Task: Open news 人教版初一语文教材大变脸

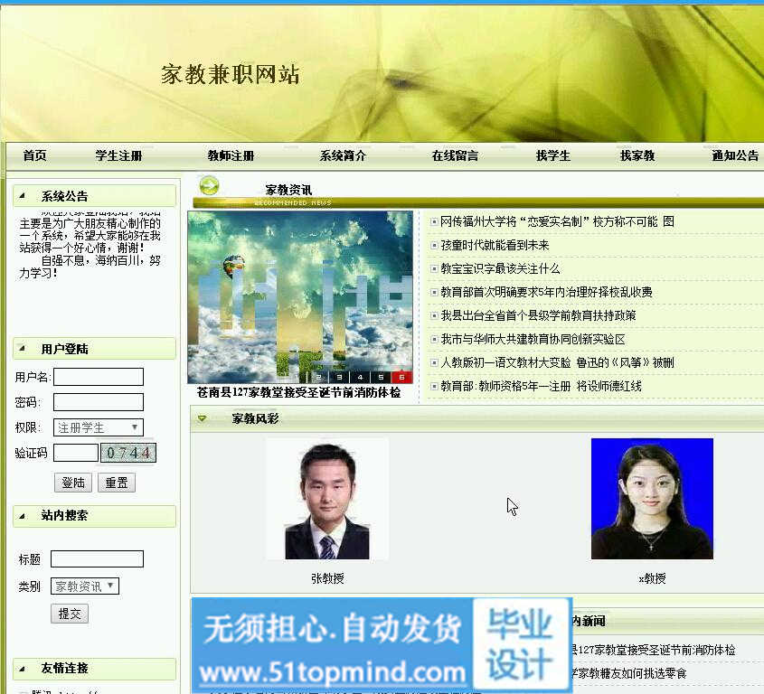Action: point(558,363)
